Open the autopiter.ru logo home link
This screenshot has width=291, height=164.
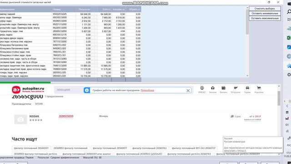28,90
